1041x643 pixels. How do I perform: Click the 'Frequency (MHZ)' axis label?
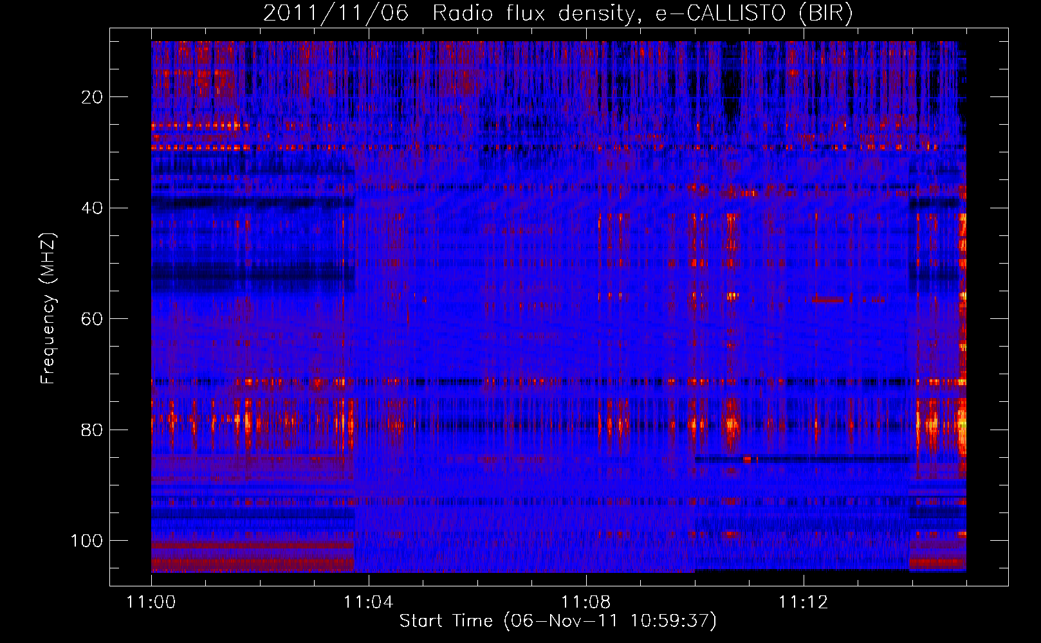pyautogui.click(x=48, y=308)
